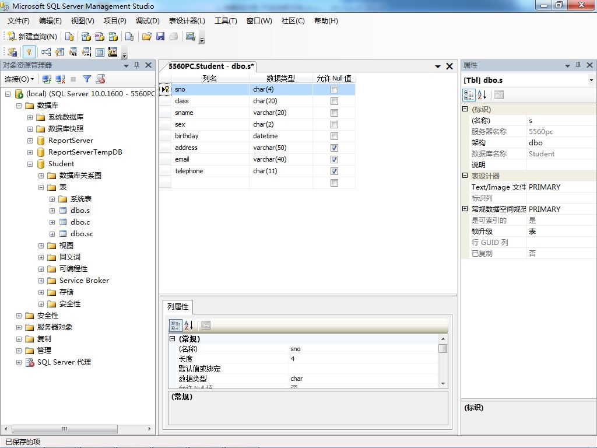Open the 工具(T) menu
This screenshot has height=448, width=597.
coord(226,21)
